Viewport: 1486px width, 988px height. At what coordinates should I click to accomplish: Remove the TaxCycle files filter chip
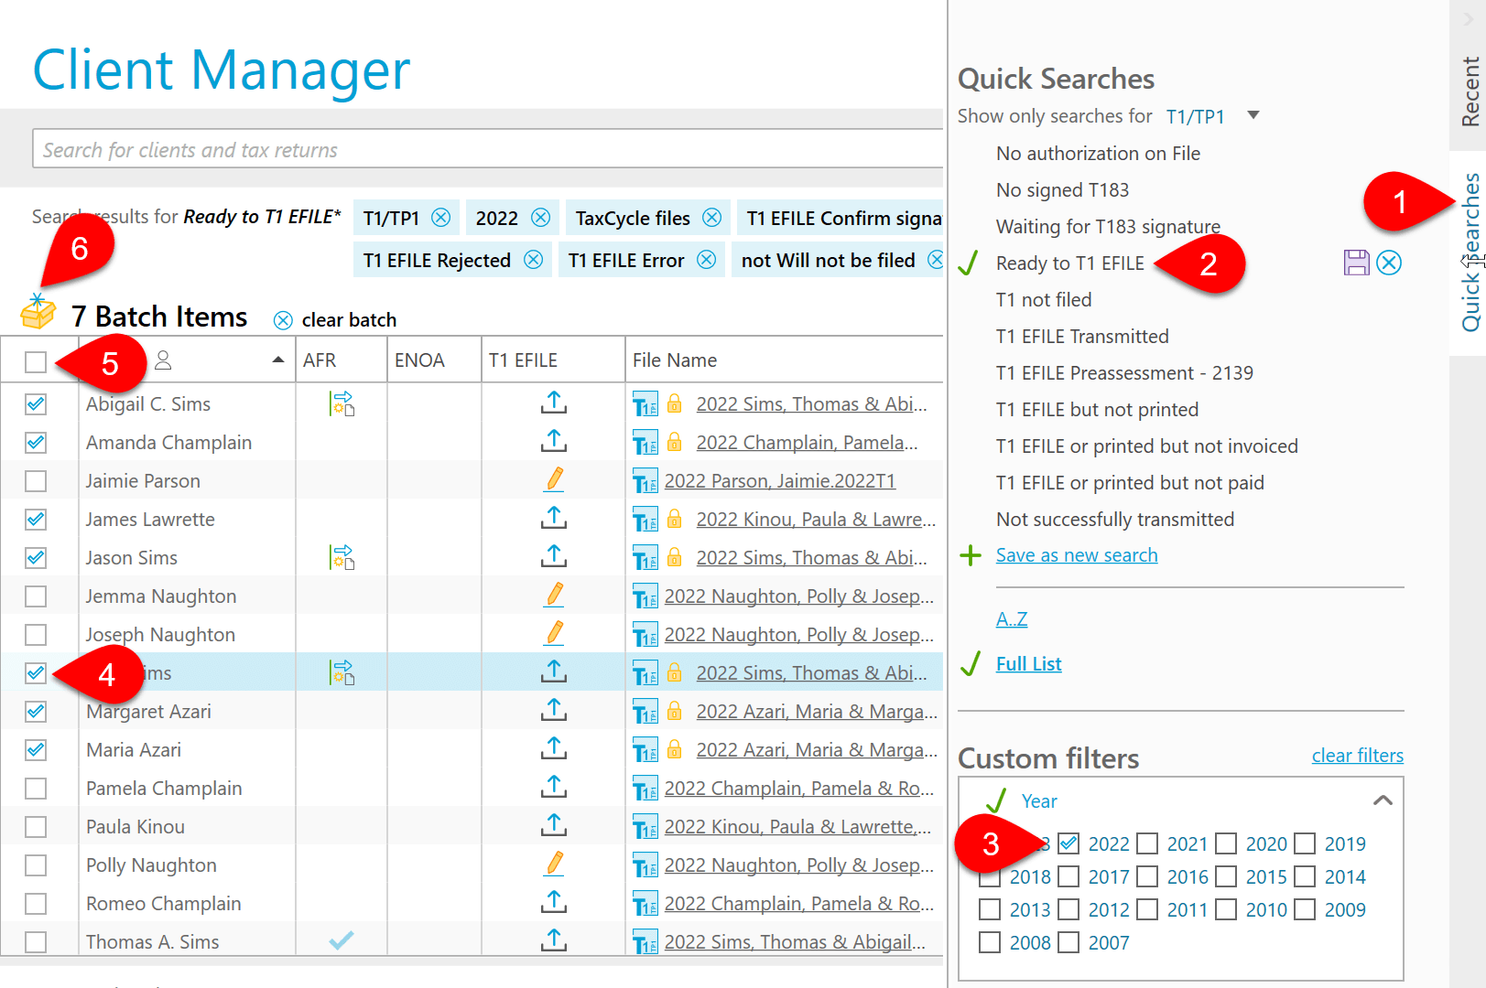pyautogui.click(x=711, y=218)
